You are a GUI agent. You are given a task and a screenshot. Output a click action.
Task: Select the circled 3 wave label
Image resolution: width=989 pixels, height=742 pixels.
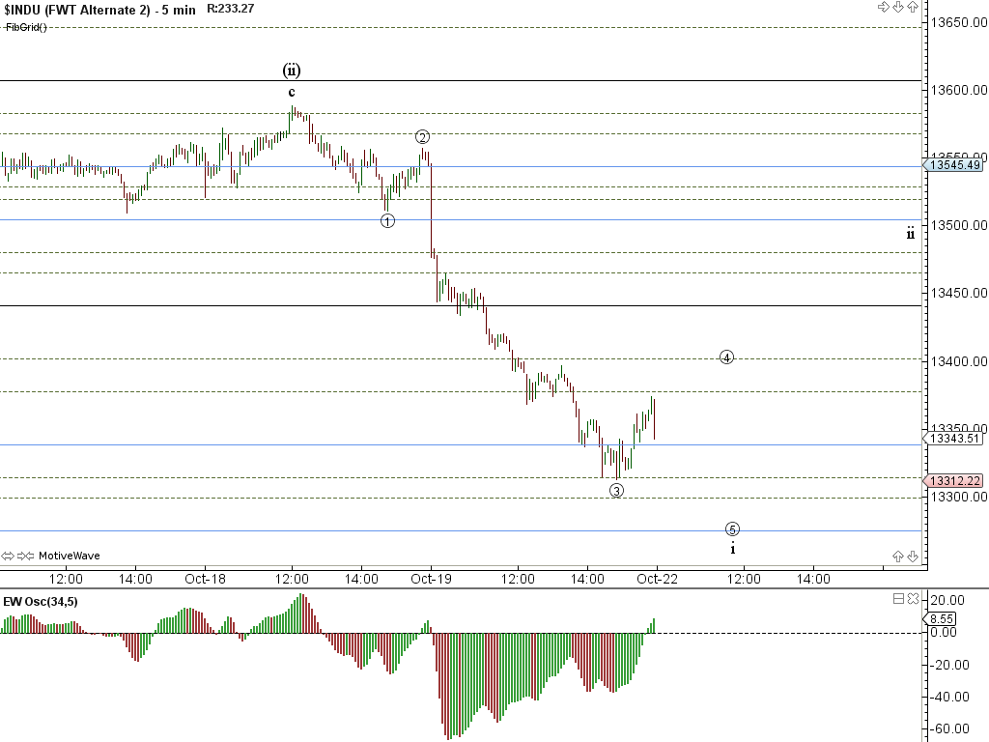pos(616,490)
